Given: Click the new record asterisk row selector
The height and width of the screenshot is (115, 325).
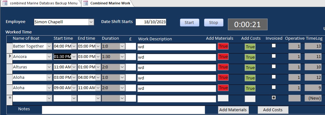Looking at the screenshot, I should pos(10,98).
